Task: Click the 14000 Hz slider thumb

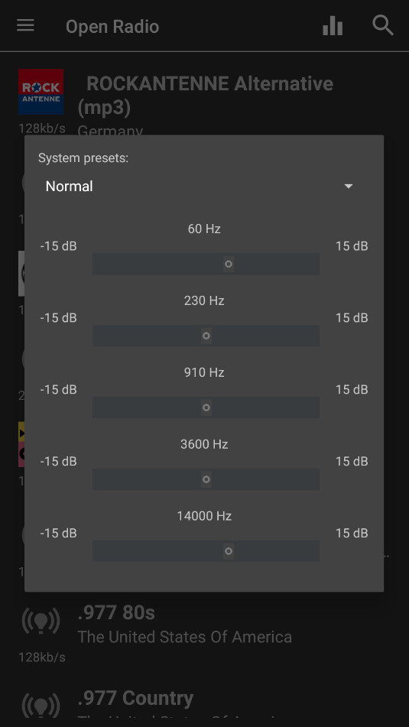Action: (228, 551)
